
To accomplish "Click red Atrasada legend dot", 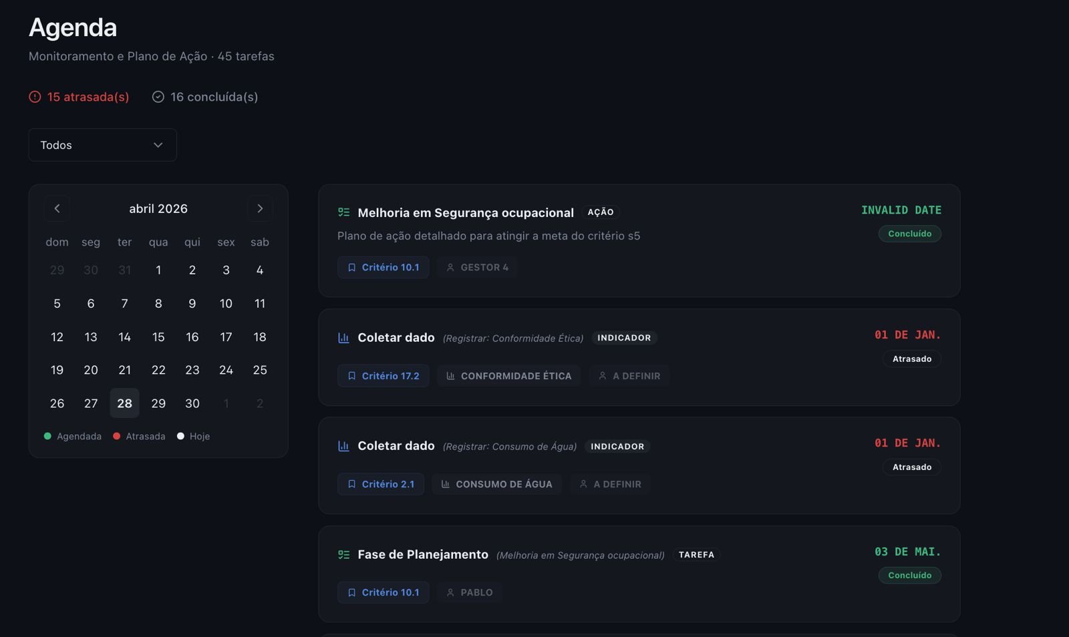I will 116,436.
